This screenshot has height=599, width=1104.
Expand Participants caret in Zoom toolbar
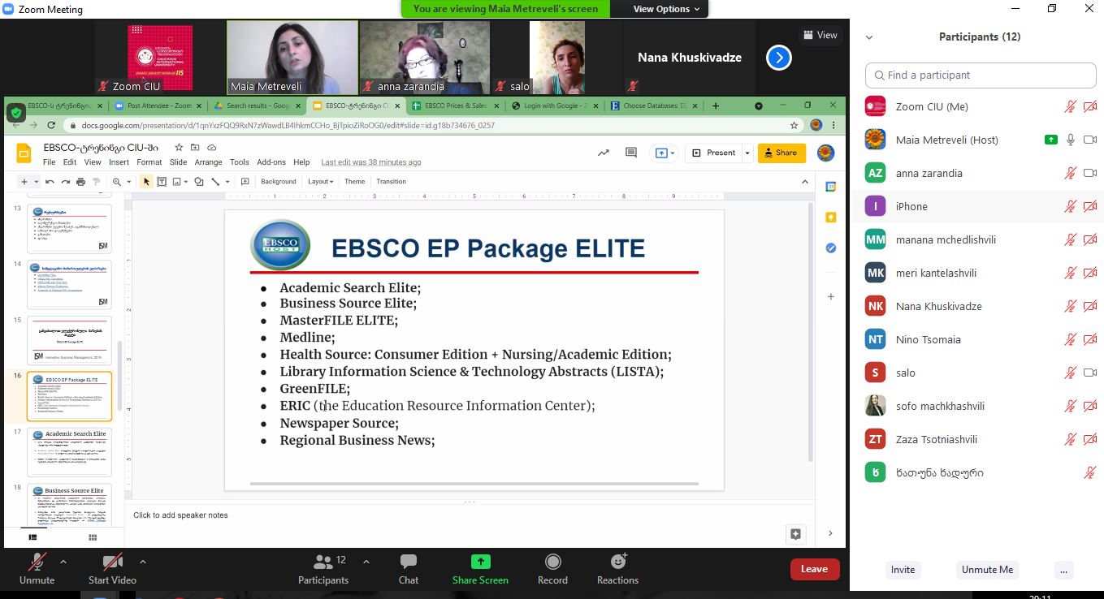pyautogui.click(x=366, y=561)
